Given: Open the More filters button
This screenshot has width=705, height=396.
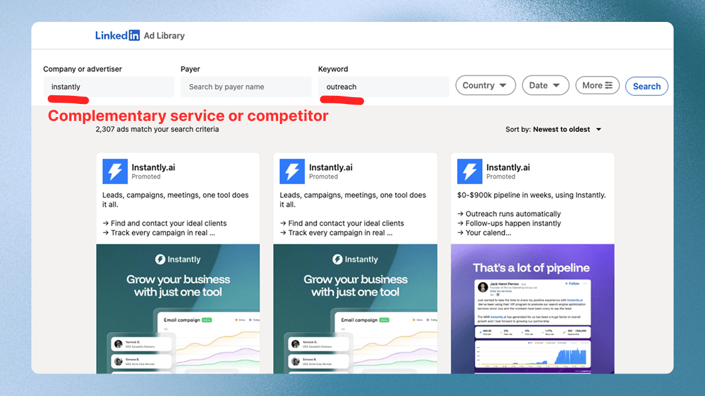Looking at the screenshot, I should click(x=598, y=85).
